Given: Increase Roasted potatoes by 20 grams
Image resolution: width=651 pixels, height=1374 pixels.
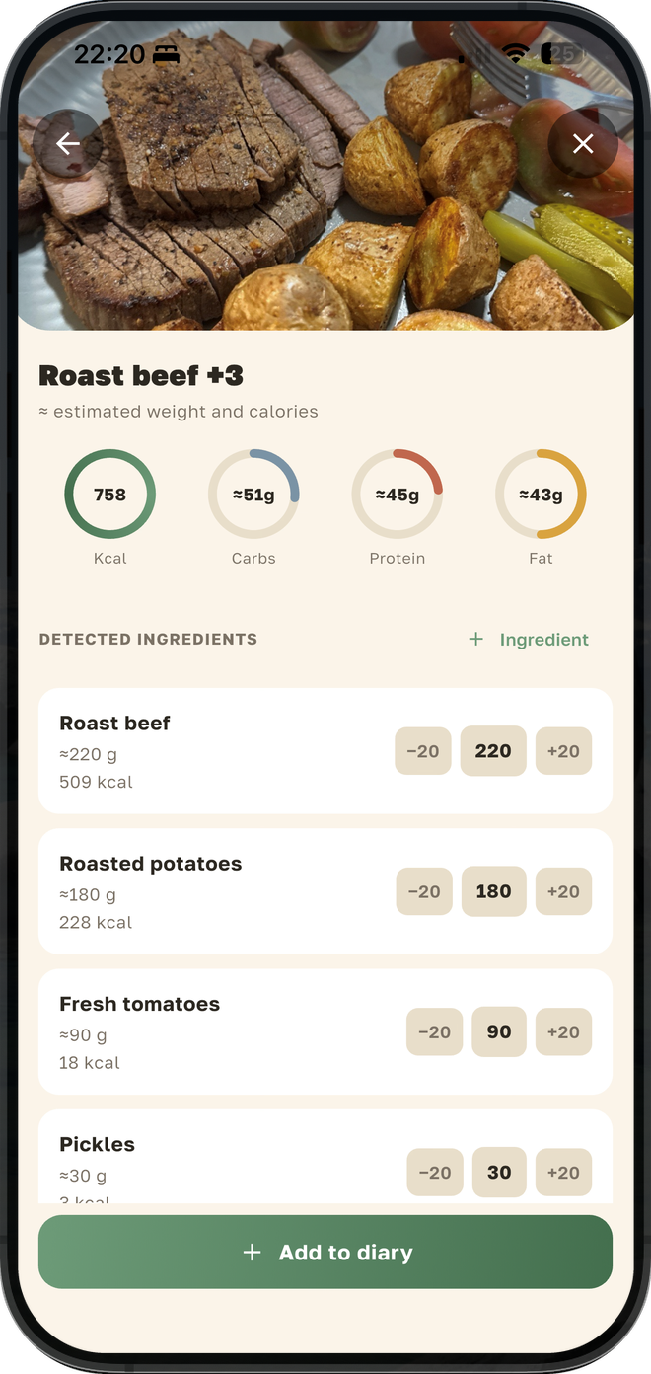Looking at the screenshot, I should 563,891.
